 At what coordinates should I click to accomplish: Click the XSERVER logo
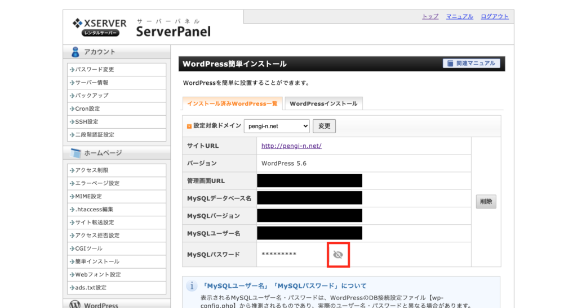click(x=99, y=27)
